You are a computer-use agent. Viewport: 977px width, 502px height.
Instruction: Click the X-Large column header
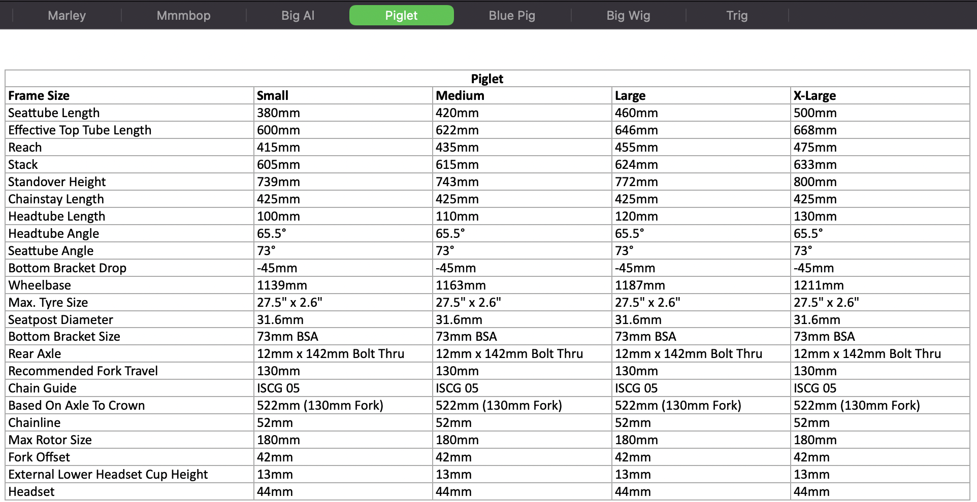815,96
